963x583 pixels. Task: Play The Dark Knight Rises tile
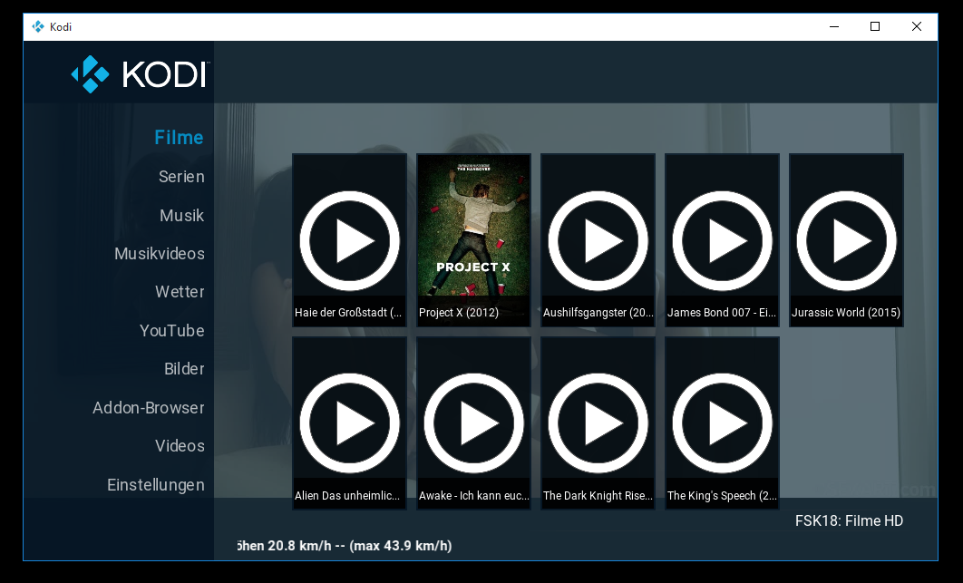[598, 423]
